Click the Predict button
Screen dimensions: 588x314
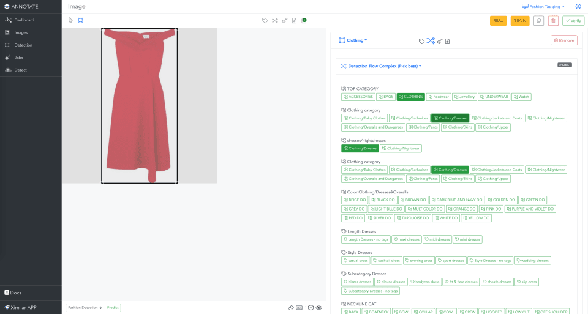113,308
